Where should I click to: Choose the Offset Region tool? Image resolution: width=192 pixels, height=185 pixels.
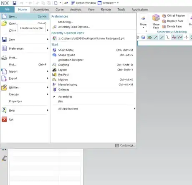(x=174, y=15)
